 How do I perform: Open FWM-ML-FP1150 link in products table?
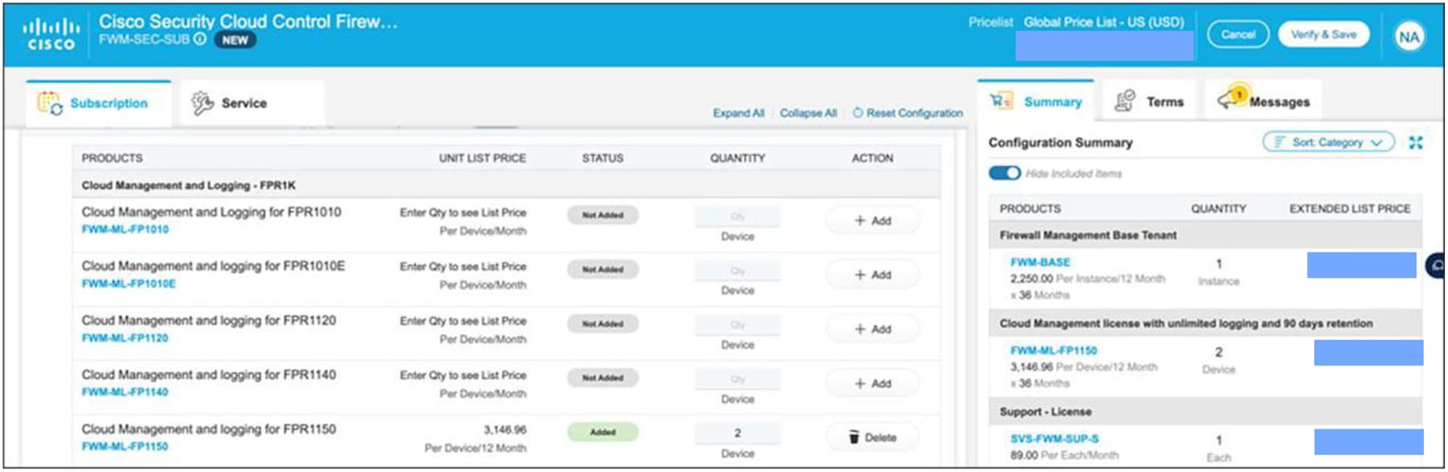(125, 446)
